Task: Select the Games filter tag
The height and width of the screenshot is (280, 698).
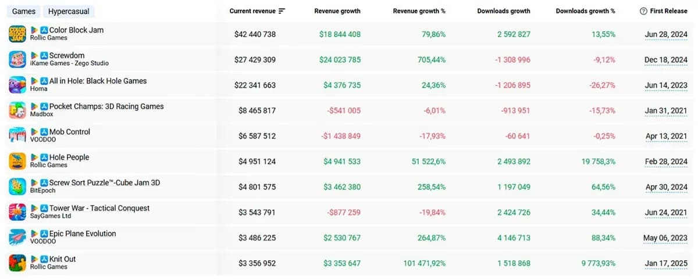Action: pos(24,12)
